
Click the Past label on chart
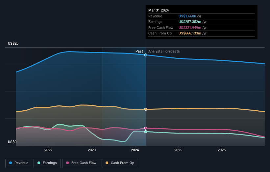click(x=139, y=51)
